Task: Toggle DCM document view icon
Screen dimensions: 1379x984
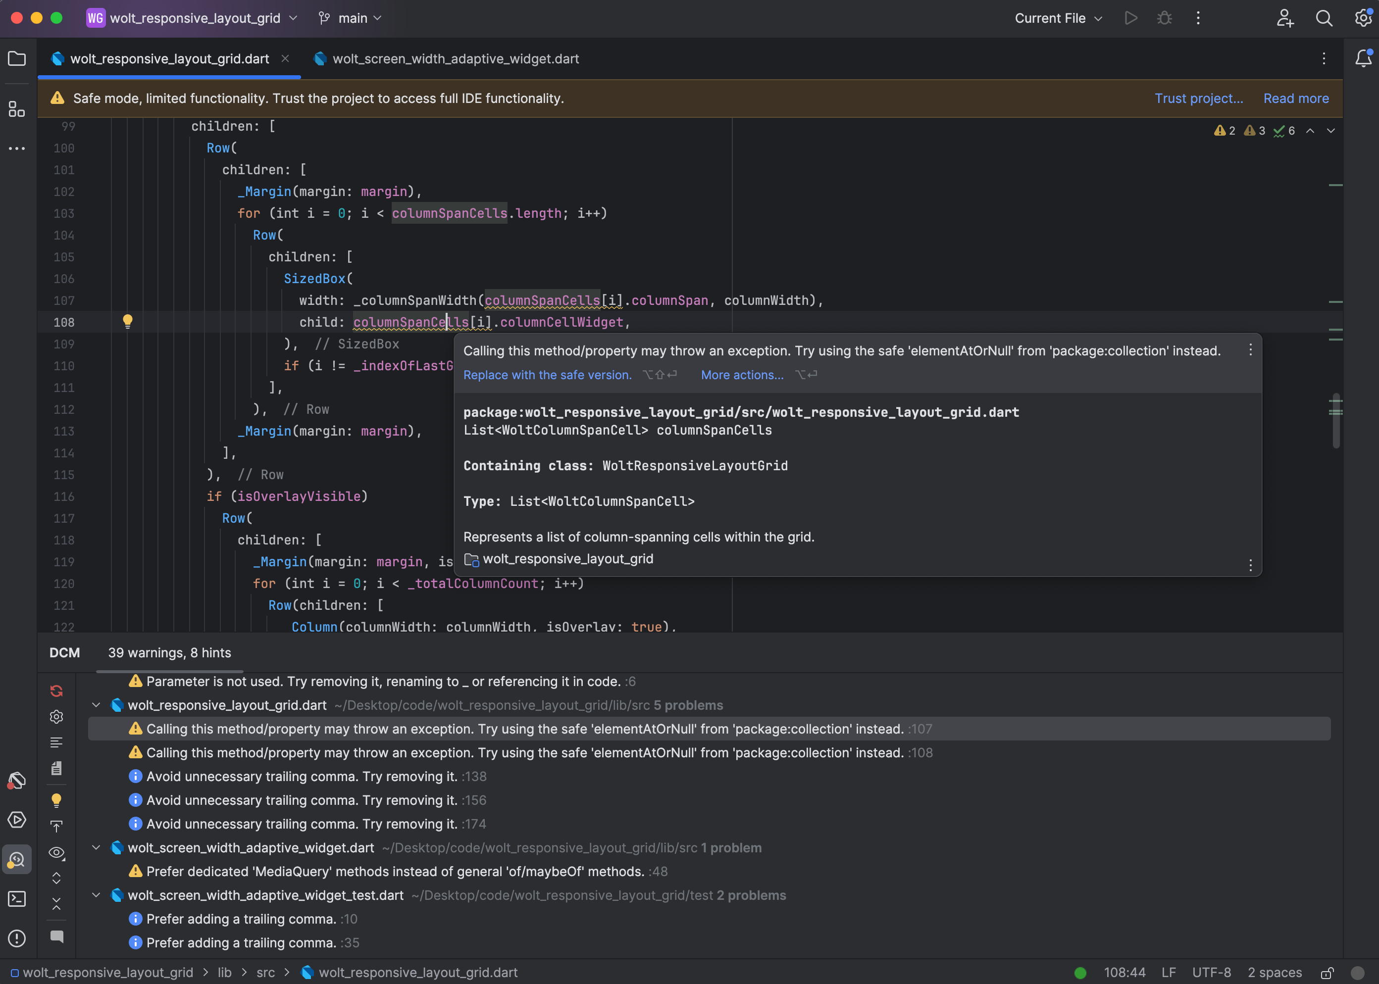Action: click(56, 768)
